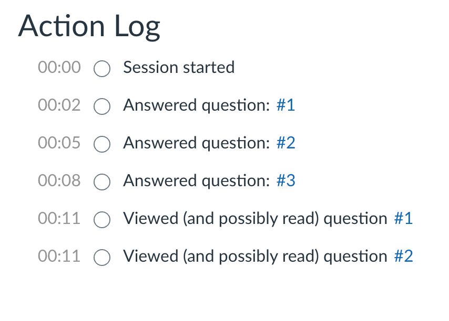
Task: Click the 00:05 timestamp
Action: point(59,143)
